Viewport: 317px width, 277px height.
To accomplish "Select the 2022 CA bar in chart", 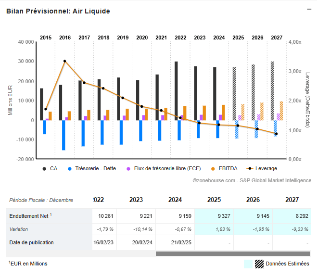I will pyautogui.click(x=176, y=91).
